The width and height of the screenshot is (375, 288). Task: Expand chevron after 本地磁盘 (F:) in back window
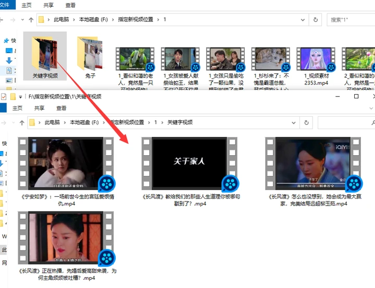click(113, 20)
